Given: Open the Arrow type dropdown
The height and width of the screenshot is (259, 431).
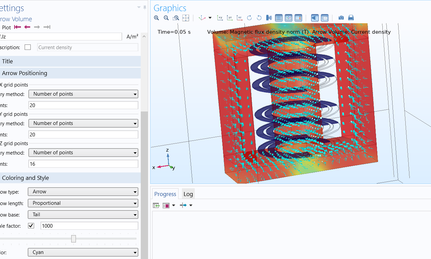Looking at the screenshot, I should click(x=83, y=192).
